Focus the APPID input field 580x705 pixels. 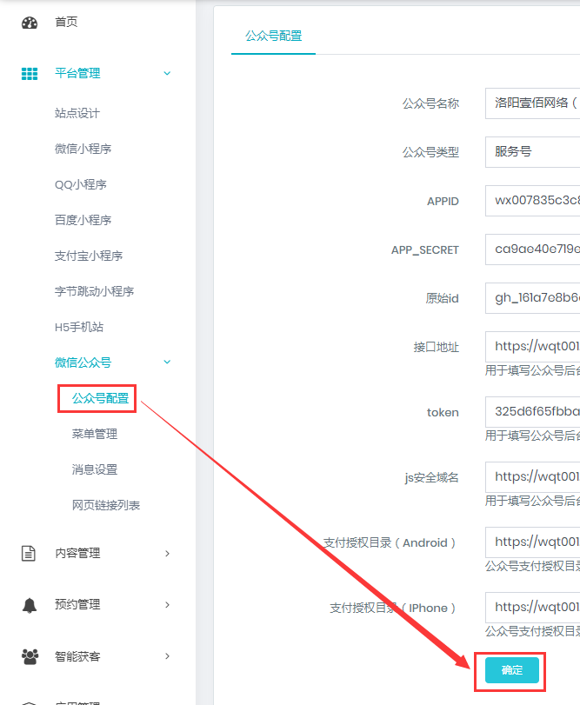click(x=533, y=201)
